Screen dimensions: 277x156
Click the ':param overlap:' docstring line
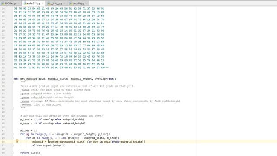coord(100,101)
